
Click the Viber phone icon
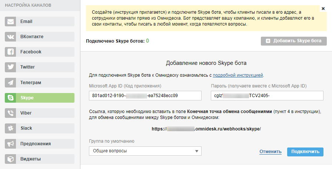[10, 113]
